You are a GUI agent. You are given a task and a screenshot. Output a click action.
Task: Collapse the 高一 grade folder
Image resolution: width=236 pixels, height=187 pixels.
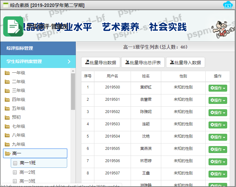click(7, 153)
